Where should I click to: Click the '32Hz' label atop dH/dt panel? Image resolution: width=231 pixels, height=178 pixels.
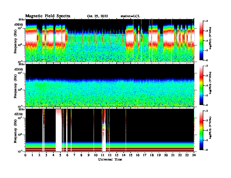pyautogui.click(x=22, y=19)
